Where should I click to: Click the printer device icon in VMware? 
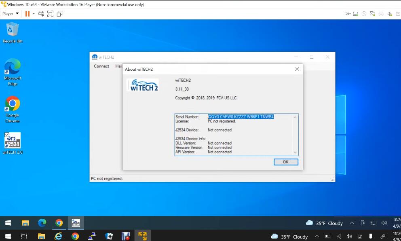[381, 14]
